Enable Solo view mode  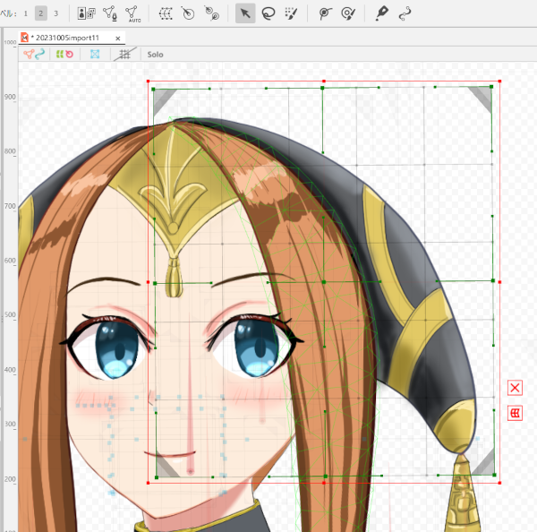155,55
